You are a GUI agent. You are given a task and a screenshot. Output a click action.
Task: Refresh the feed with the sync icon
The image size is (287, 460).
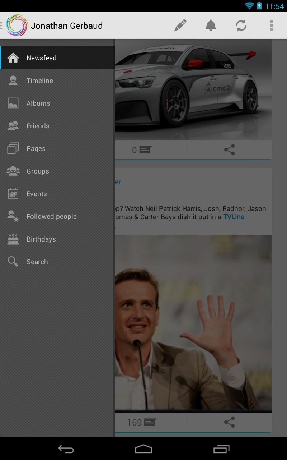coord(241,26)
